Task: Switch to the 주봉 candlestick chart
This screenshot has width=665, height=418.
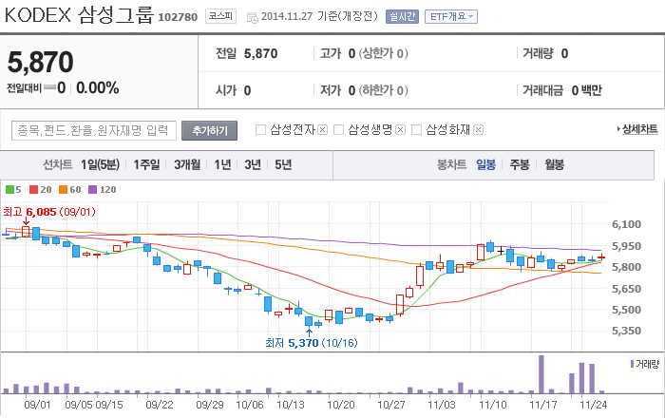Action: pos(520,164)
